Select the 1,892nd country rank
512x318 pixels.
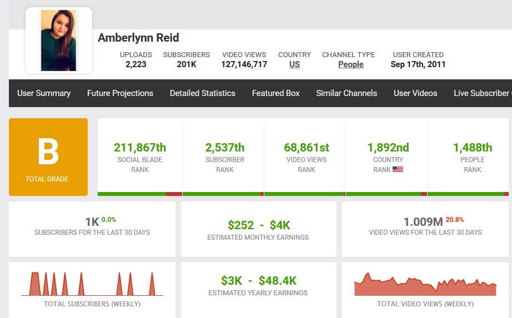[388, 148]
